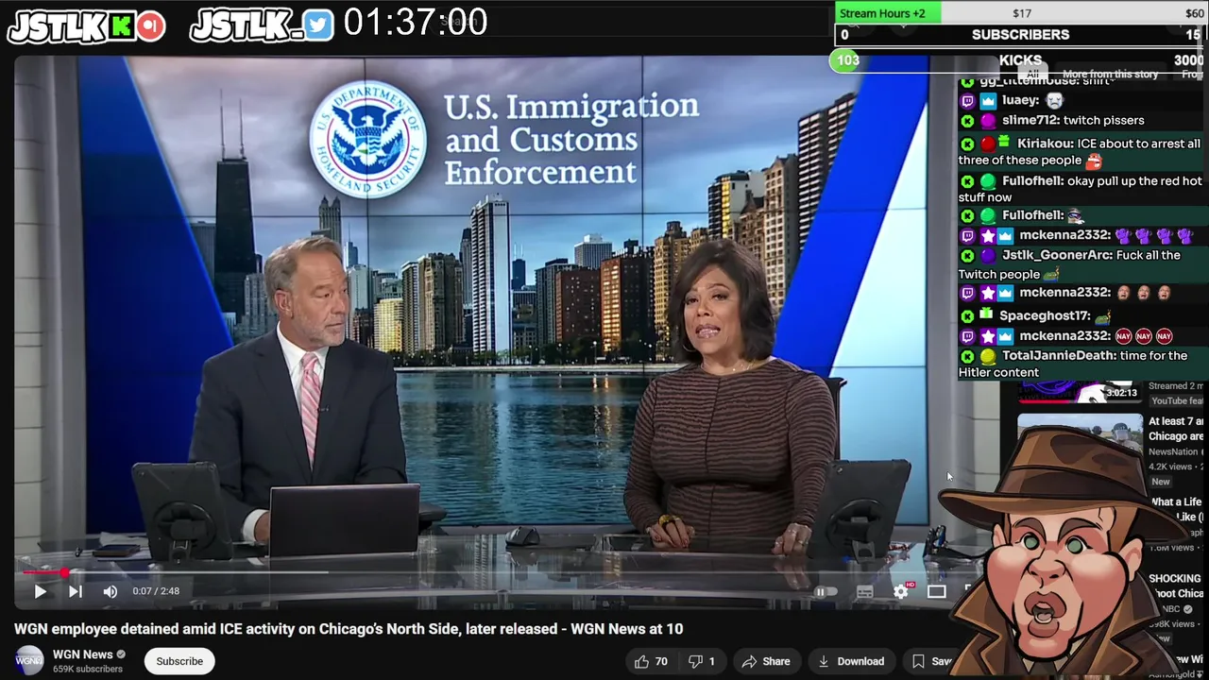Click the red scrubber handle on progress bar
Screen dimensions: 1209x680
(x=64, y=572)
